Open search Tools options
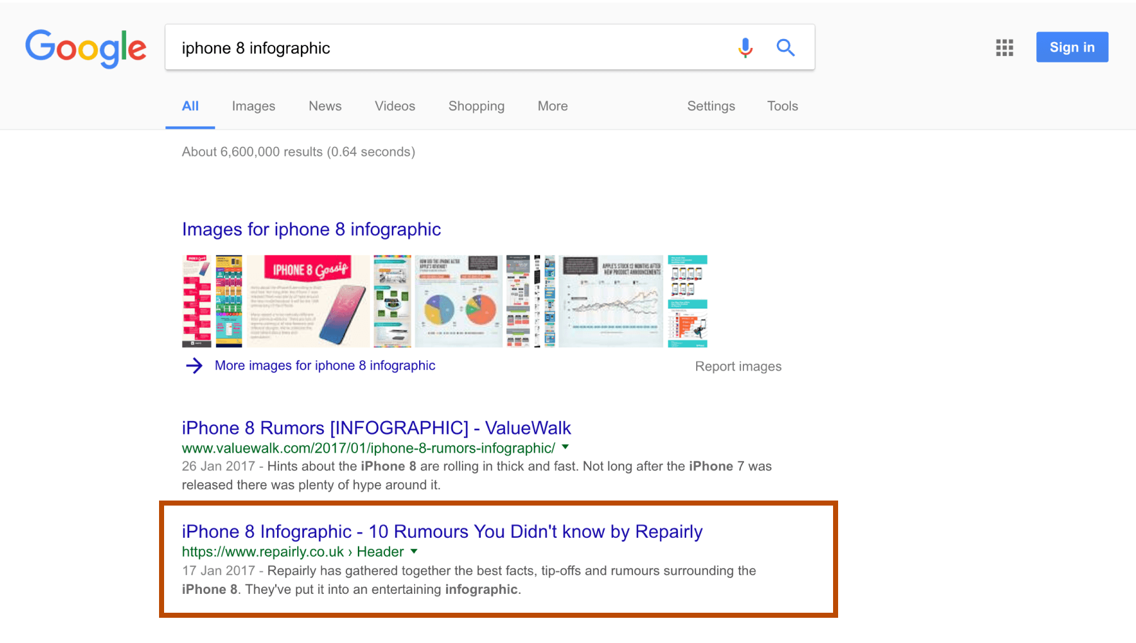 pyautogui.click(x=782, y=106)
